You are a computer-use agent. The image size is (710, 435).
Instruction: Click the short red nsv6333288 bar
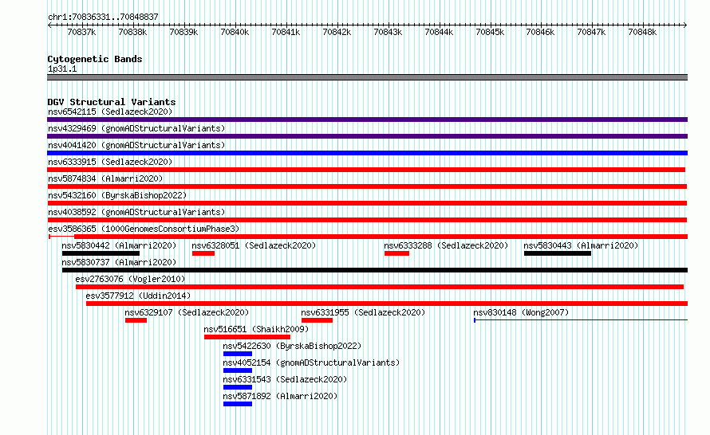click(x=396, y=253)
